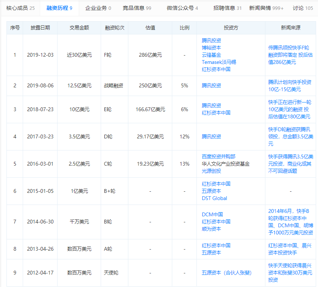Select the 融资轮次 column header

click(x=115, y=28)
